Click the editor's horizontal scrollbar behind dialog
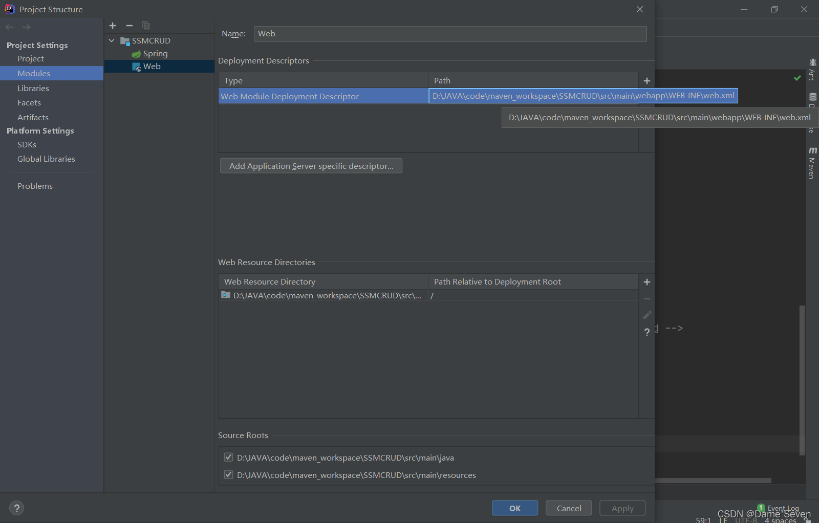Screen dimensions: 819x523 (x=713, y=481)
